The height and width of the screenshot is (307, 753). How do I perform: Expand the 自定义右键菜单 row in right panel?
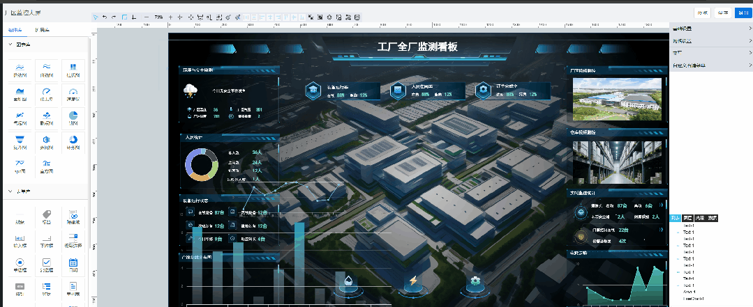click(x=711, y=65)
